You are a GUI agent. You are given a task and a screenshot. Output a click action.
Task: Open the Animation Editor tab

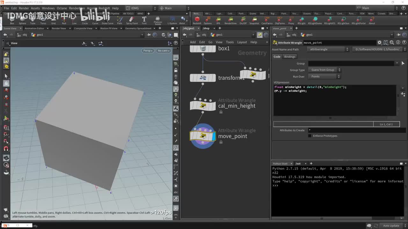34,28
